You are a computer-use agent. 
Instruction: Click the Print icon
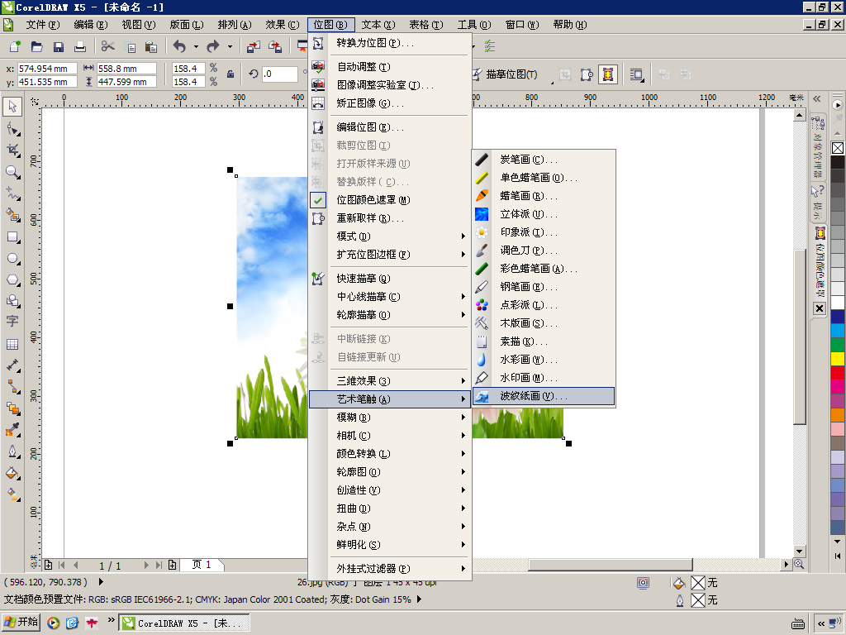[80, 47]
